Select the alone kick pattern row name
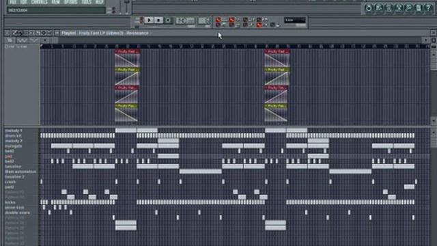 tap(15, 208)
